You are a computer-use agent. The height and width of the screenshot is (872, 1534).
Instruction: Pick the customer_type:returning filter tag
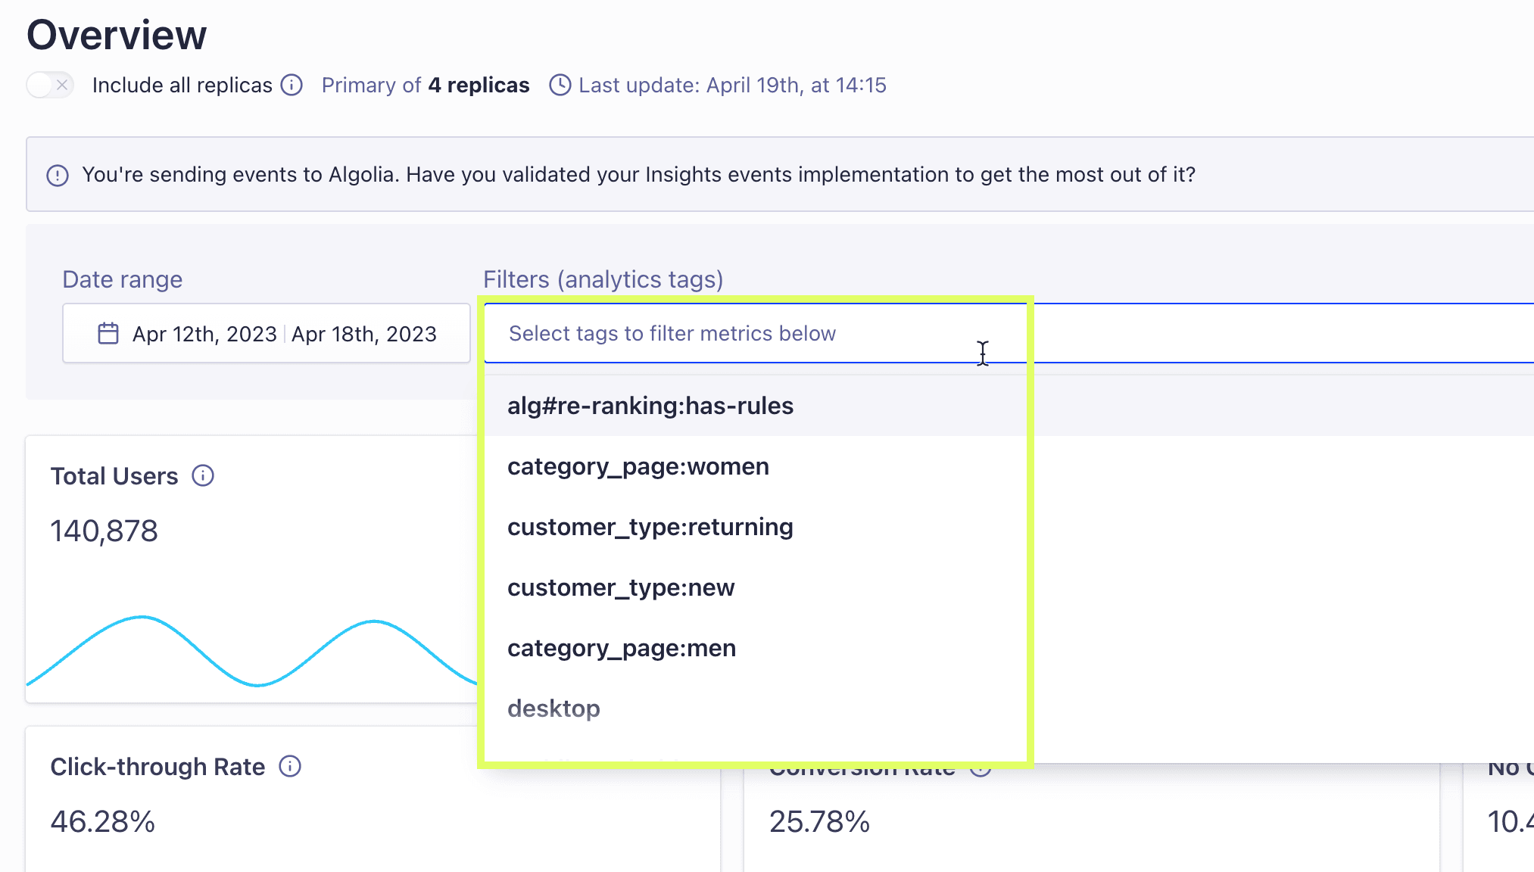650,528
